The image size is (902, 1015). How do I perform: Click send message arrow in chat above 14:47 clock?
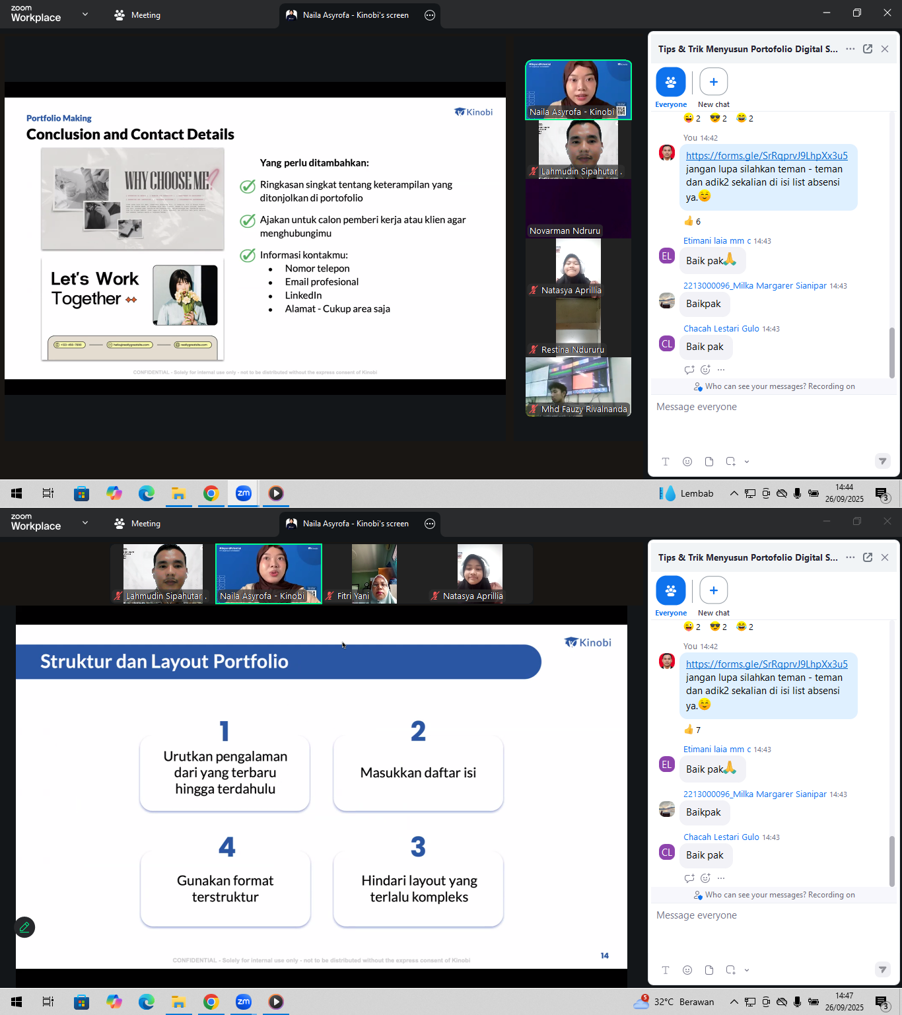882,970
